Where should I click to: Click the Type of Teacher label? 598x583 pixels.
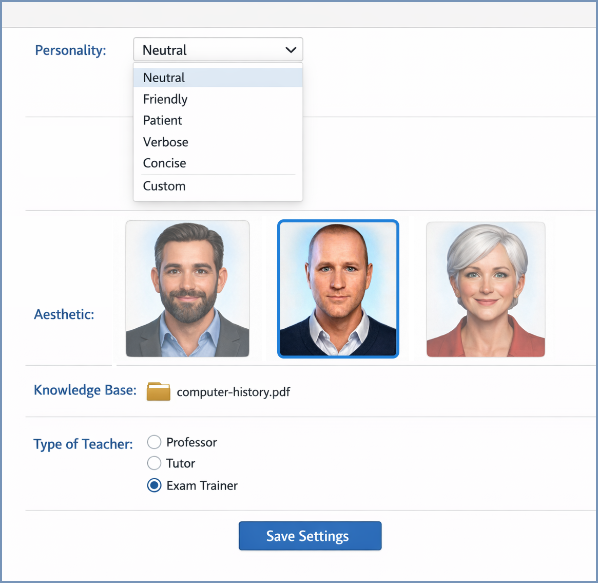(x=83, y=444)
